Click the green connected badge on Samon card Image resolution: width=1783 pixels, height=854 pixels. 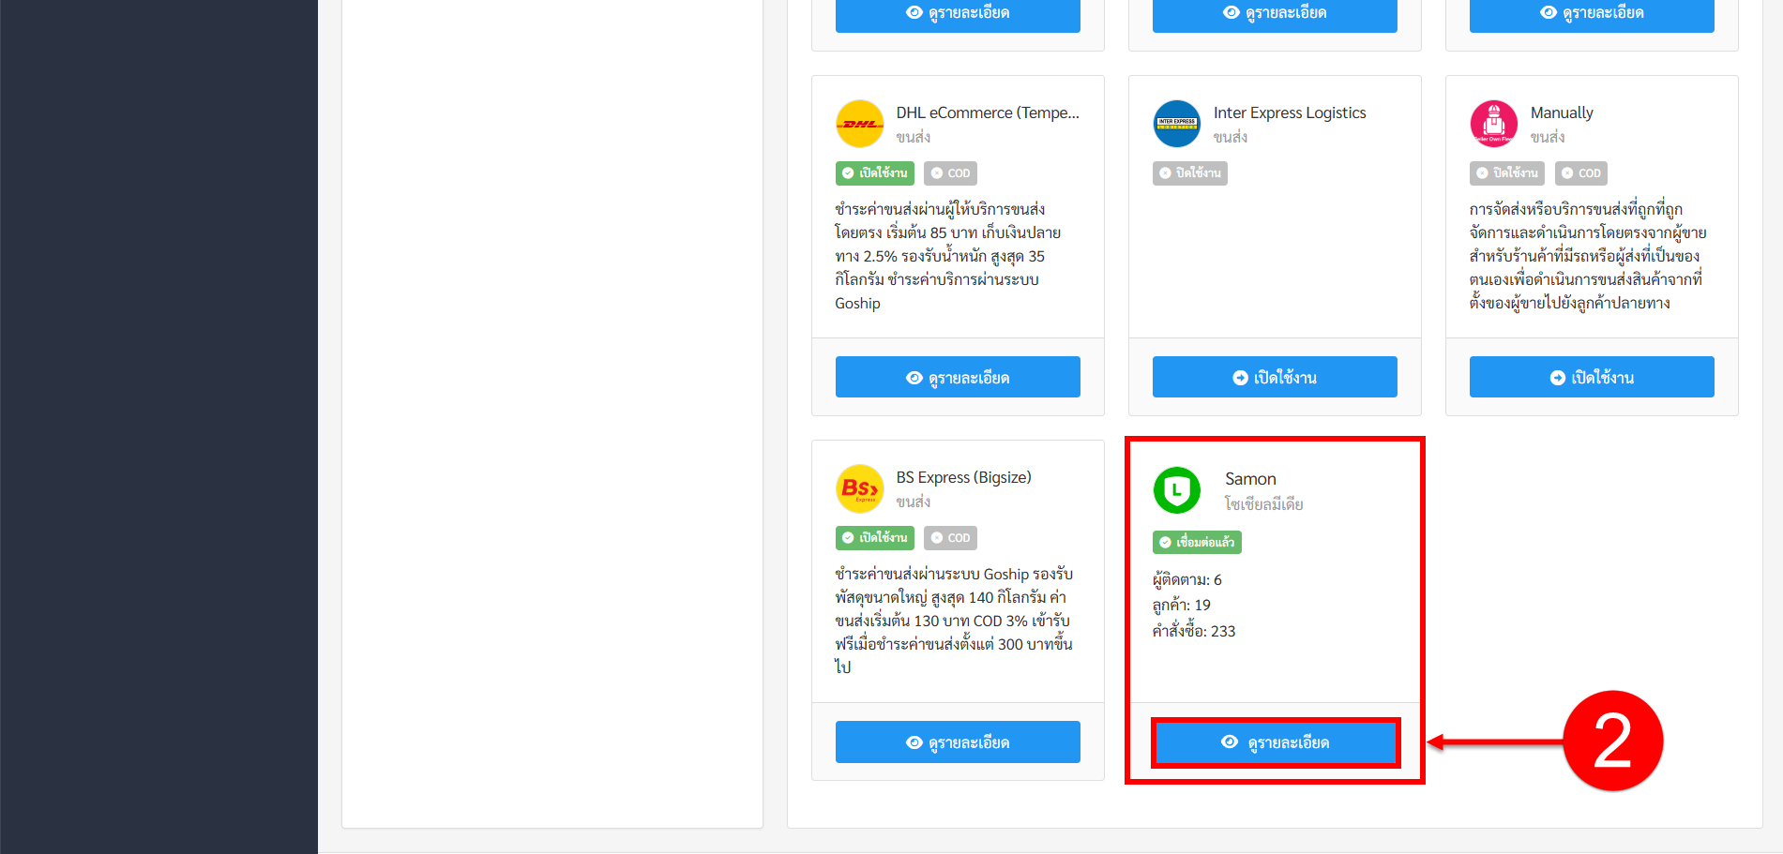click(x=1196, y=543)
